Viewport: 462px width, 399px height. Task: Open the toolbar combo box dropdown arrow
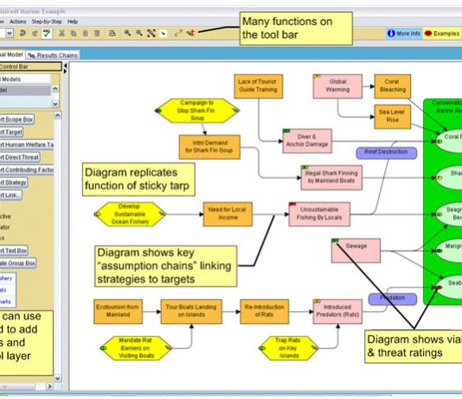[x=10, y=33]
